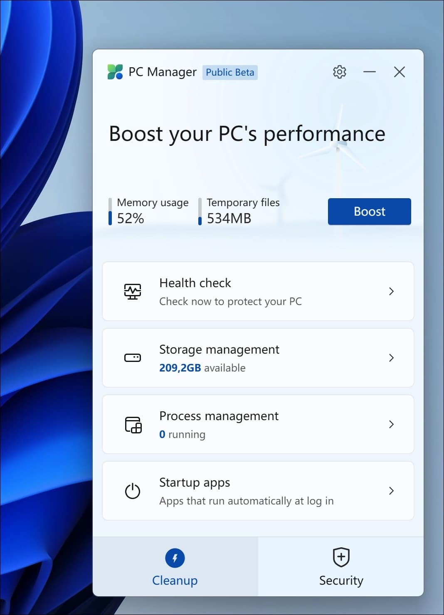
Task: Select the Process management windows icon
Action: [x=132, y=424]
